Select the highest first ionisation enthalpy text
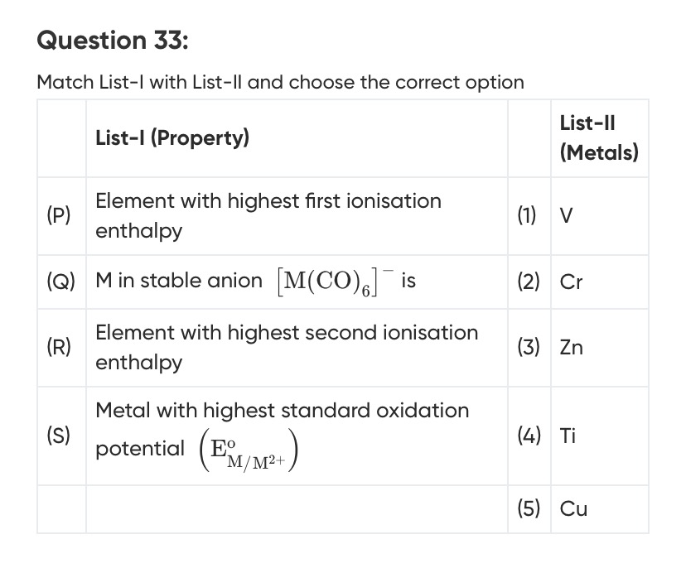The width and height of the screenshot is (686, 573). tap(268, 215)
